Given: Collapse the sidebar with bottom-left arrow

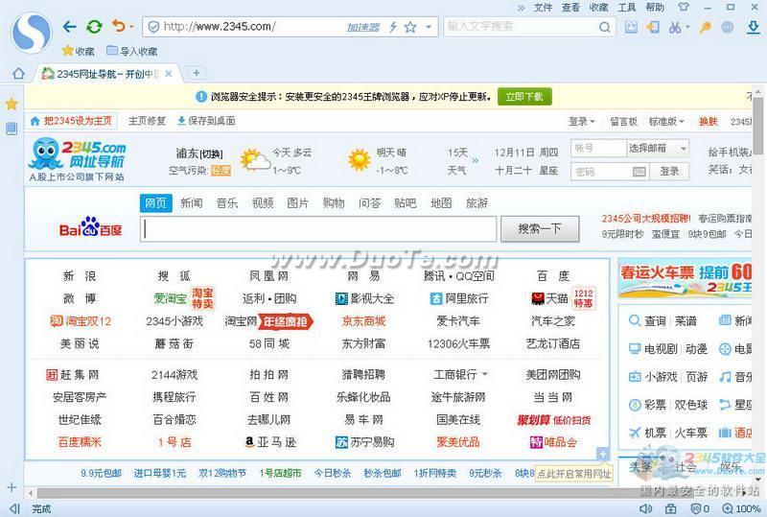Looking at the screenshot, I should pos(13,508).
